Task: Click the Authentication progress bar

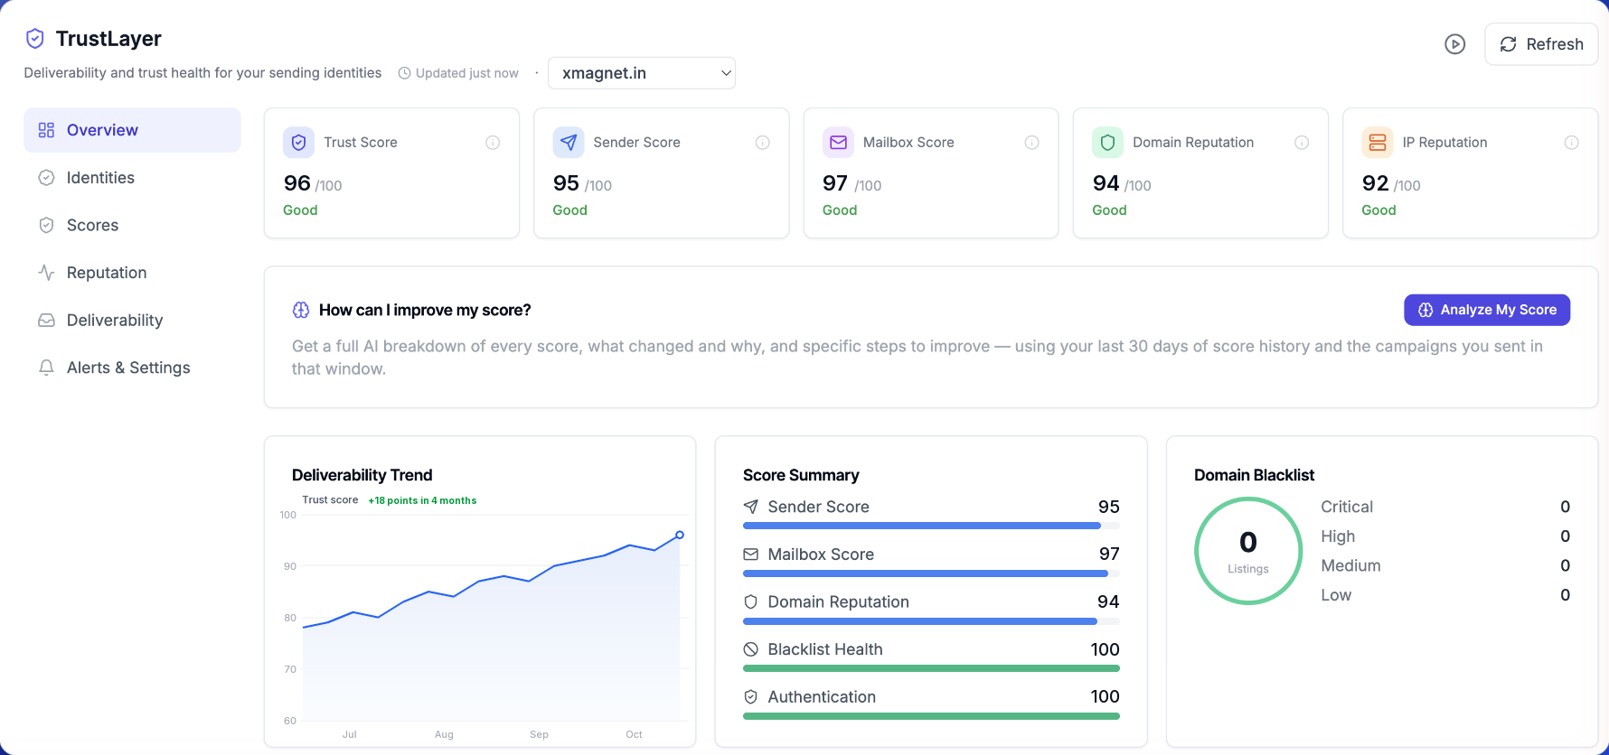Action: coord(931,716)
